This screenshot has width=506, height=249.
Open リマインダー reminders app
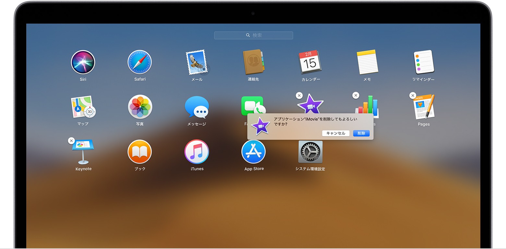(x=424, y=62)
